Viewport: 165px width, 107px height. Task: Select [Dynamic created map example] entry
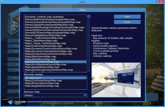coord(55,17)
